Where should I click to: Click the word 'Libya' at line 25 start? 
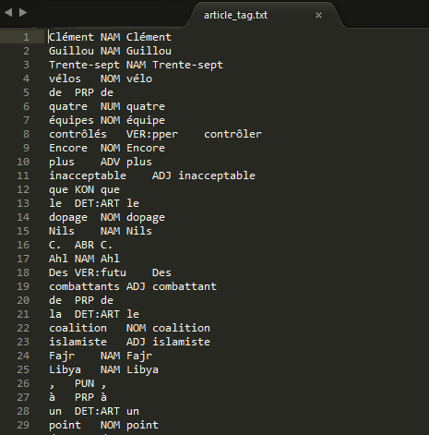(65, 369)
